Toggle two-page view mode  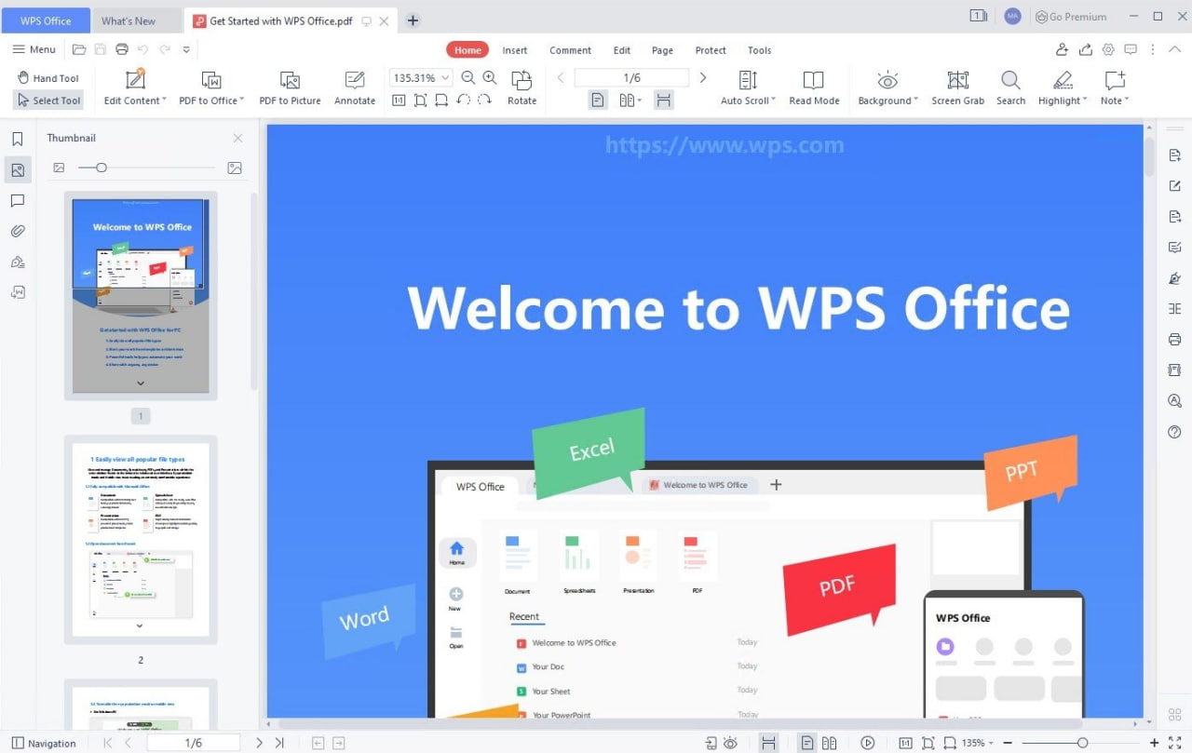point(625,100)
